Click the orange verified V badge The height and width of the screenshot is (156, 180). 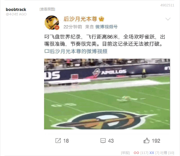(57, 27)
